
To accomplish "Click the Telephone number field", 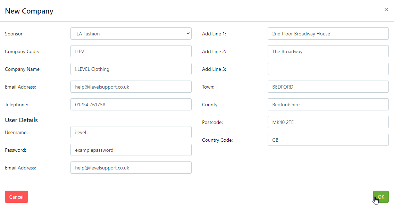I will (131, 105).
